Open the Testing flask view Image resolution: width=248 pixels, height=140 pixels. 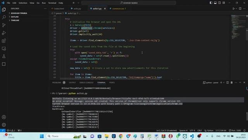pos(4,56)
